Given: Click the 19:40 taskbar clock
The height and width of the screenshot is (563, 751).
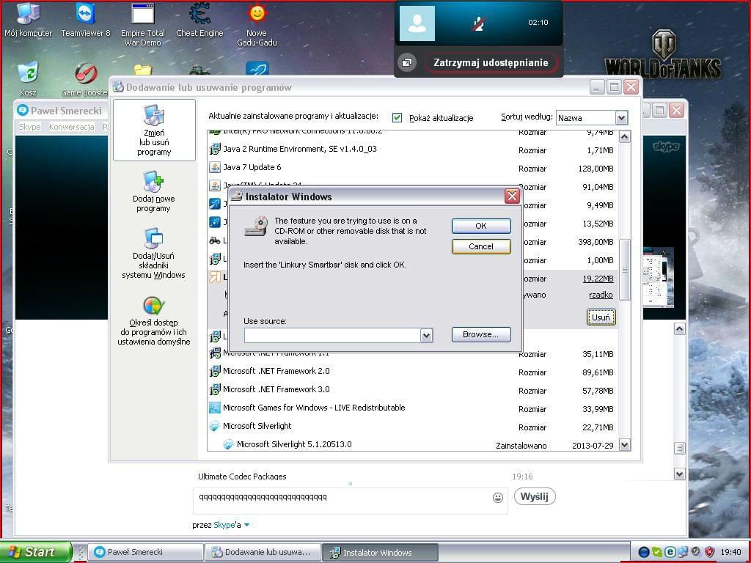Looking at the screenshot, I should (730, 553).
